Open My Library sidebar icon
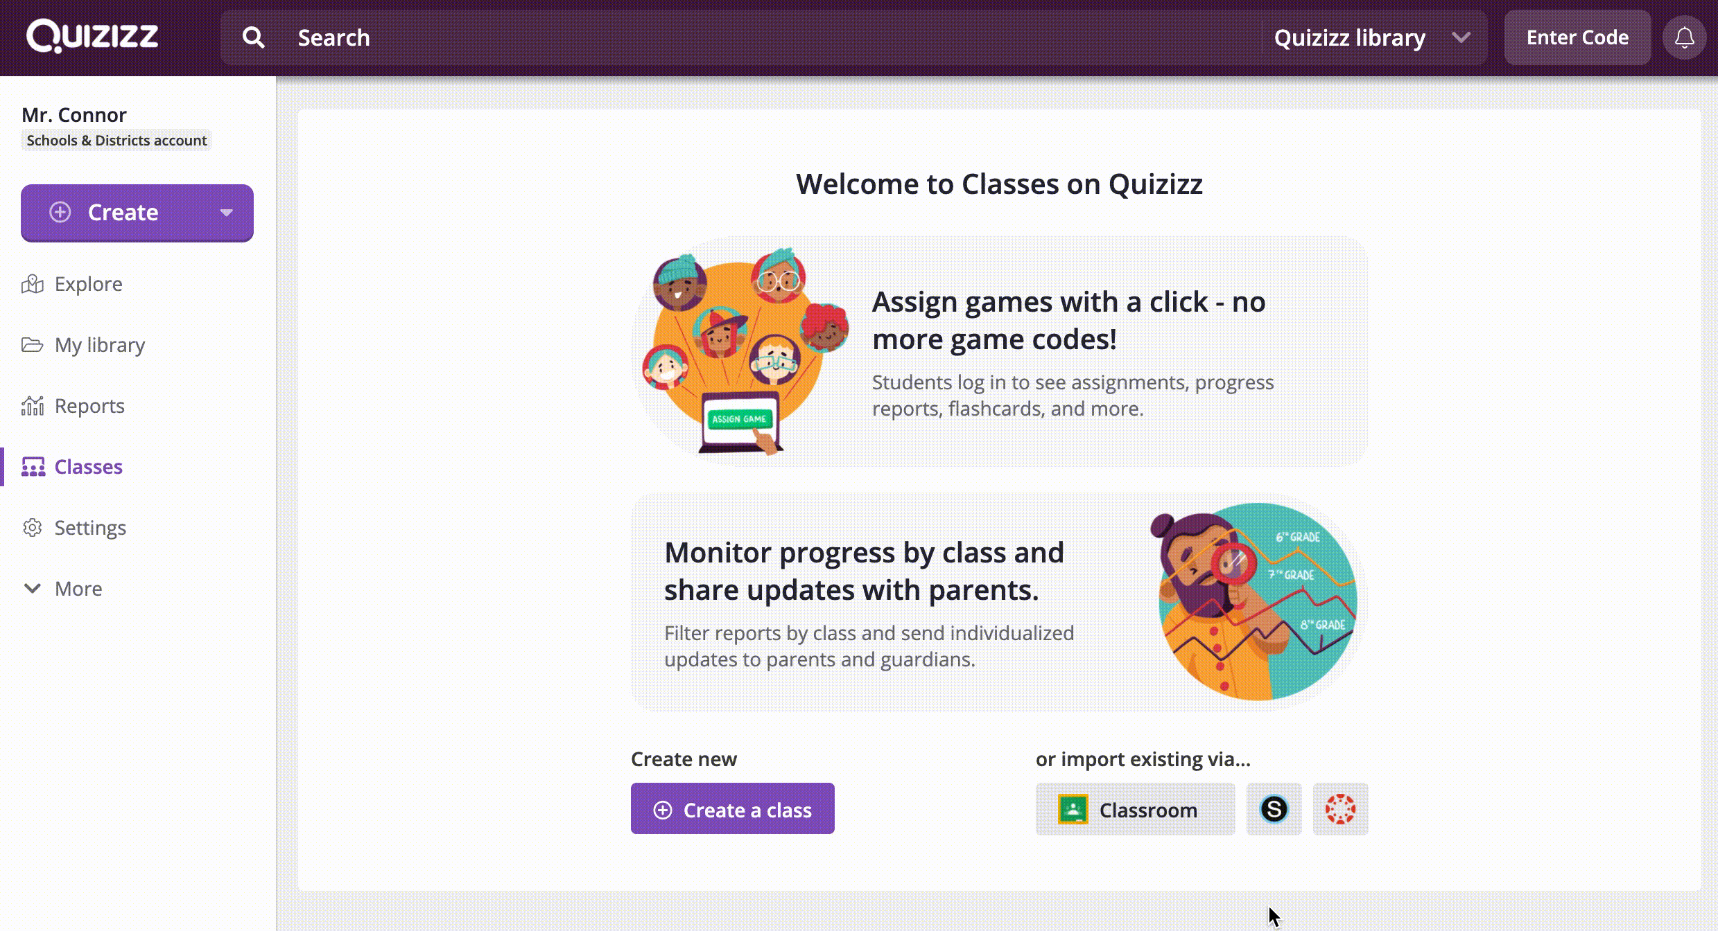1718x931 pixels. (32, 344)
